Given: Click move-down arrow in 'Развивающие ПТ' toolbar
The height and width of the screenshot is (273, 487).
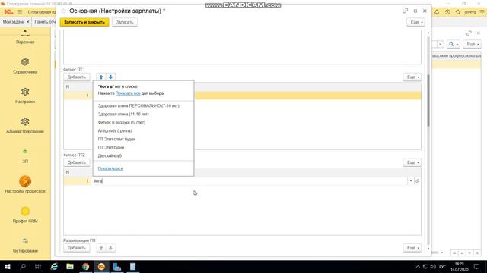Looking at the screenshot, I should (x=110, y=248).
